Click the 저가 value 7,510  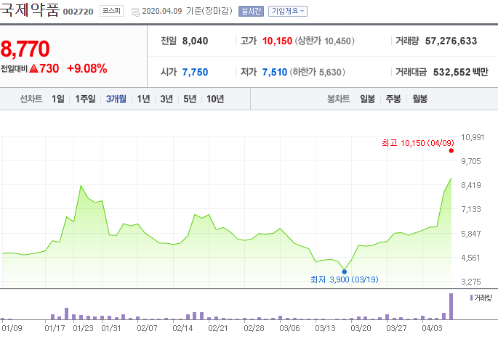274,72
